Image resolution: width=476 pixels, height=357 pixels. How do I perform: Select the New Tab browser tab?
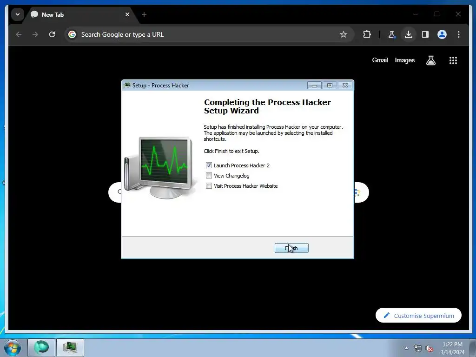click(80, 14)
